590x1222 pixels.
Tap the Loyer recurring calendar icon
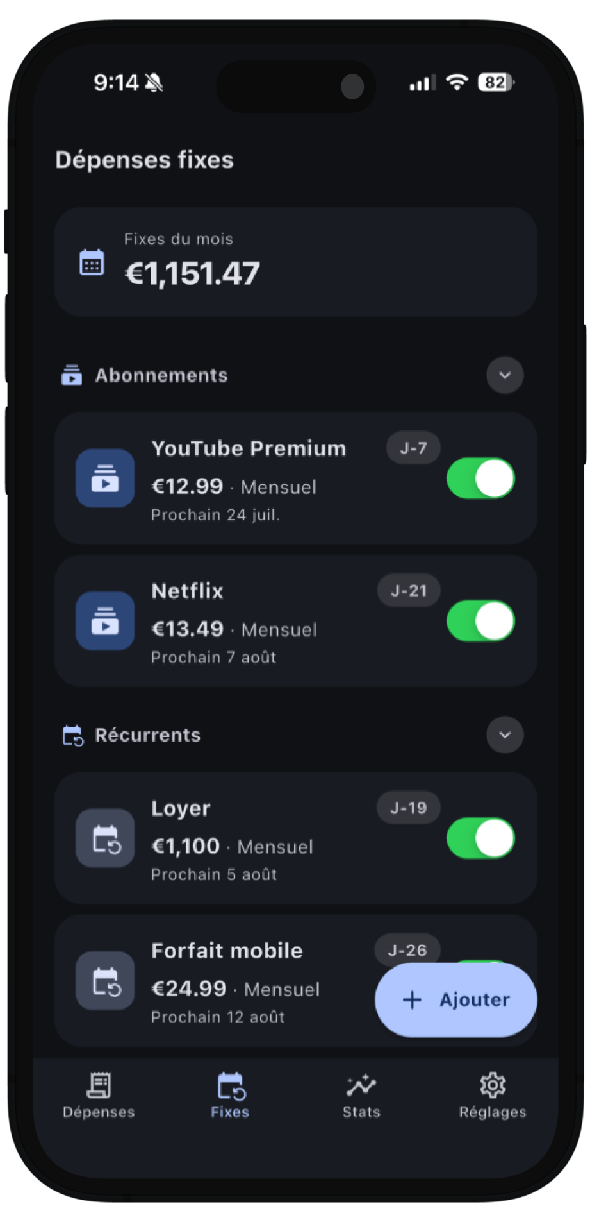click(x=105, y=838)
